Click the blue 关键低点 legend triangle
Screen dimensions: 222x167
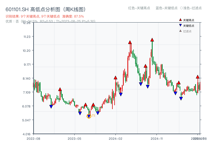pyautogui.click(x=180, y=25)
